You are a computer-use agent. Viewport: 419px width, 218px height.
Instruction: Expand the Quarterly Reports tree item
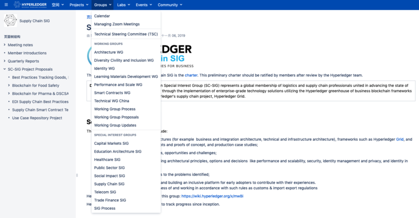[x=5, y=61]
